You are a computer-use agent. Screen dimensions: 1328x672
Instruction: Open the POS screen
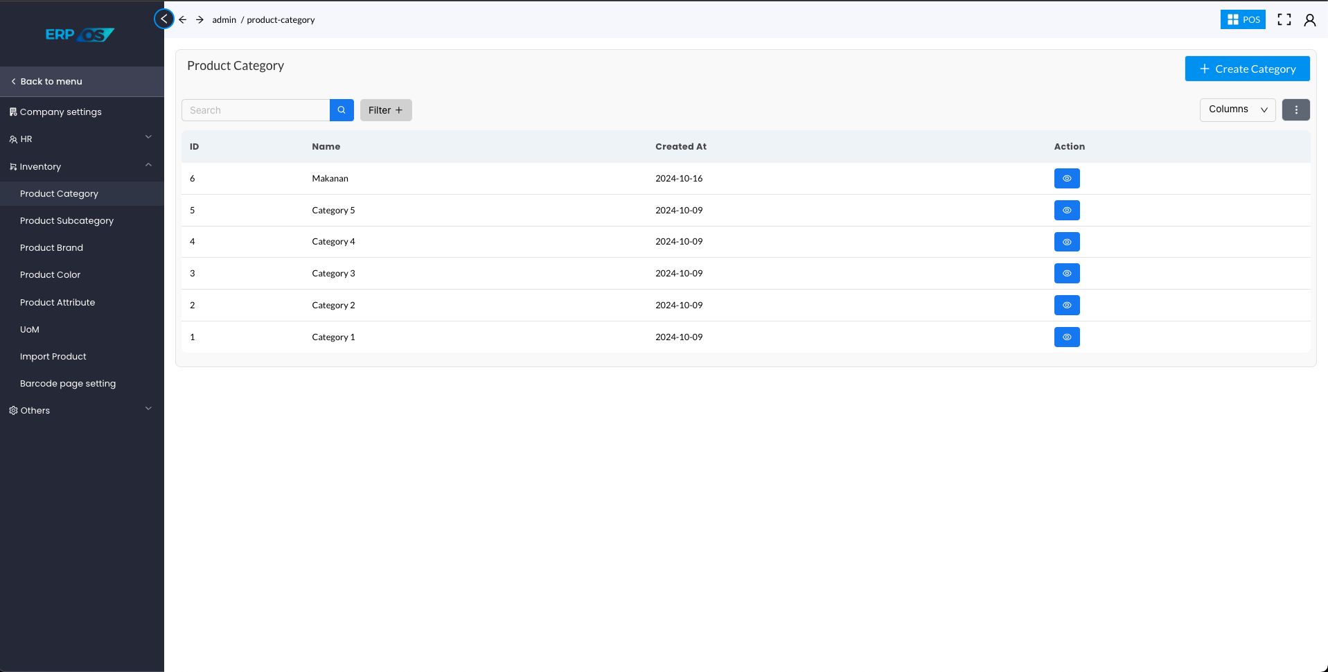coord(1243,19)
